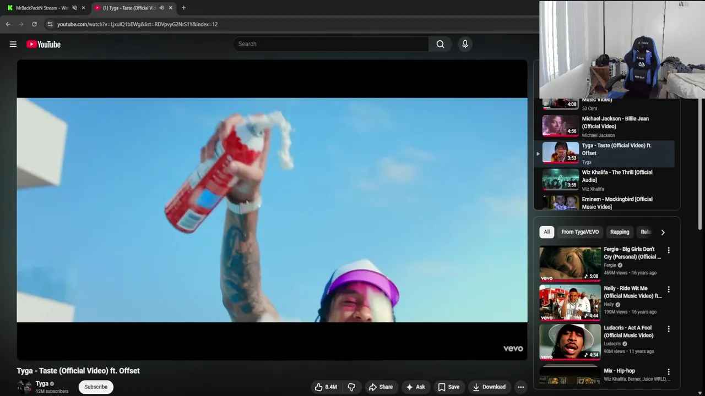
Task: Open the Tyga channel avatar
Action: [24, 387]
